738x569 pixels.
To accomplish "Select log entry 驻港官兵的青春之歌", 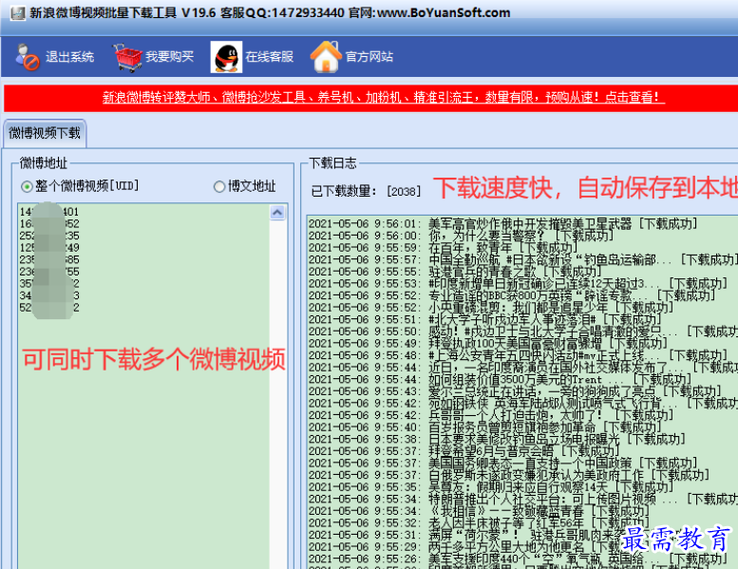I will pyautogui.click(x=456, y=272).
